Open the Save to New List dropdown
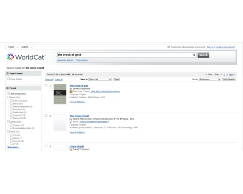This screenshot has width=243, height=194. [x=100, y=79]
